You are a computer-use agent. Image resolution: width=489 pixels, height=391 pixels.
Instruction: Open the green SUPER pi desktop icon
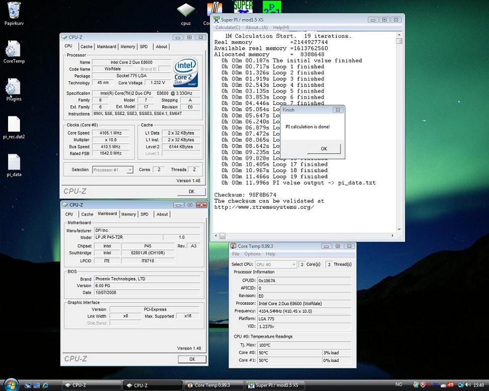click(243, 7)
